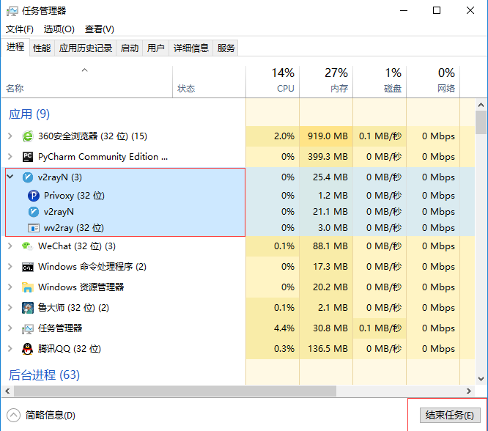Click the PyCharm Community Edition icon
Screen dimensions: 488x431
(x=28, y=157)
